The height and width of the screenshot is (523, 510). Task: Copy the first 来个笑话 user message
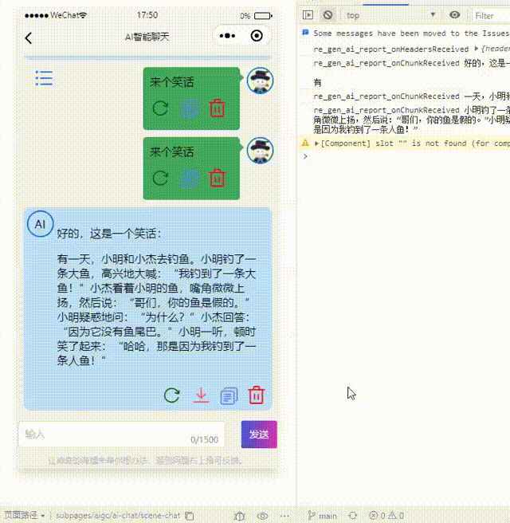(x=190, y=108)
